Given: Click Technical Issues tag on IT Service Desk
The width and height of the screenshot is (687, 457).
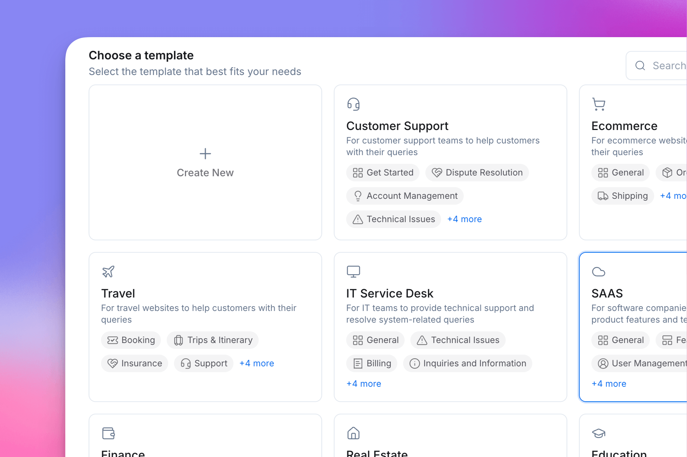Looking at the screenshot, I should [458, 340].
